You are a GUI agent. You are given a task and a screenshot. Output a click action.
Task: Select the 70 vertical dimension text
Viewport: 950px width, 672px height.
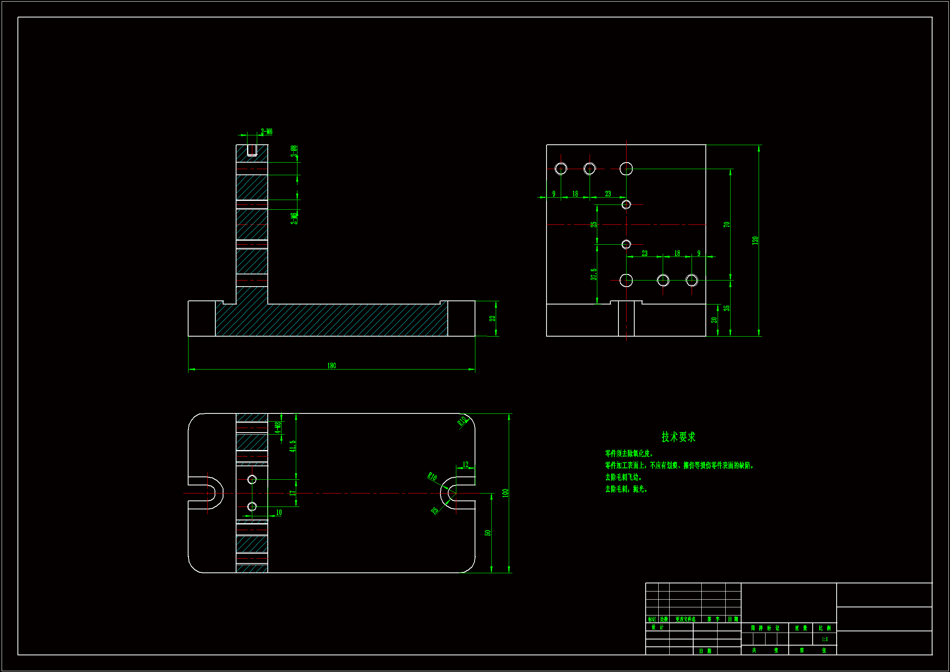point(727,224)
